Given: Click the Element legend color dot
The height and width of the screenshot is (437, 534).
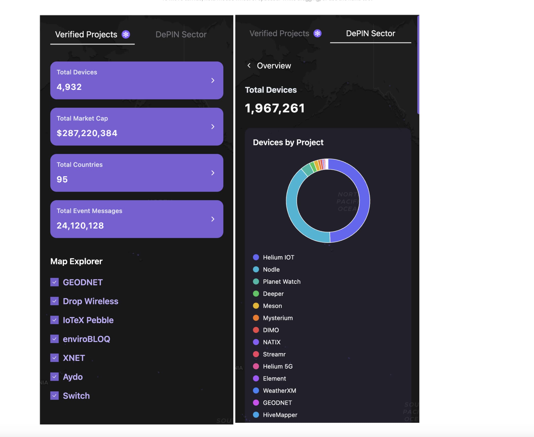Looking at the screenshot, I should [x=256, y=379].
